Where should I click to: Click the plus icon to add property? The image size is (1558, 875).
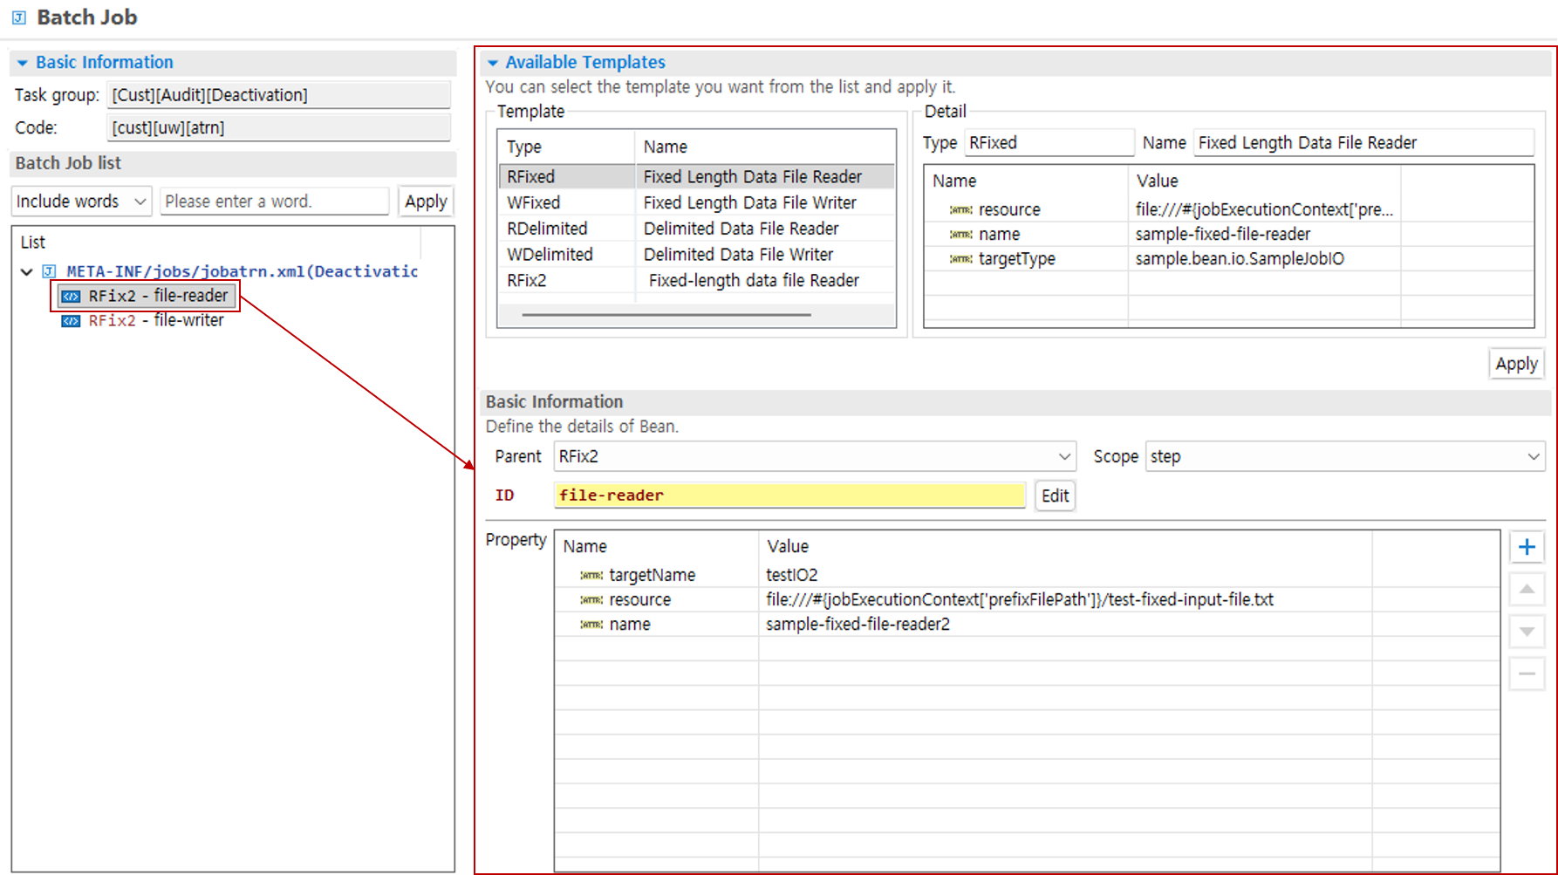click(1527, 547)
